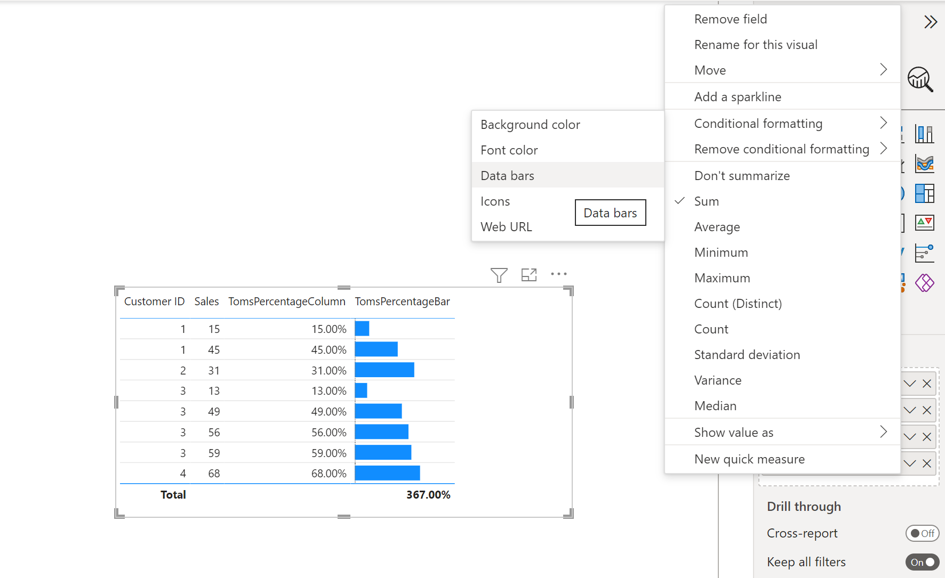
Task: Select Median aggregation
Action: coord(782,406)
